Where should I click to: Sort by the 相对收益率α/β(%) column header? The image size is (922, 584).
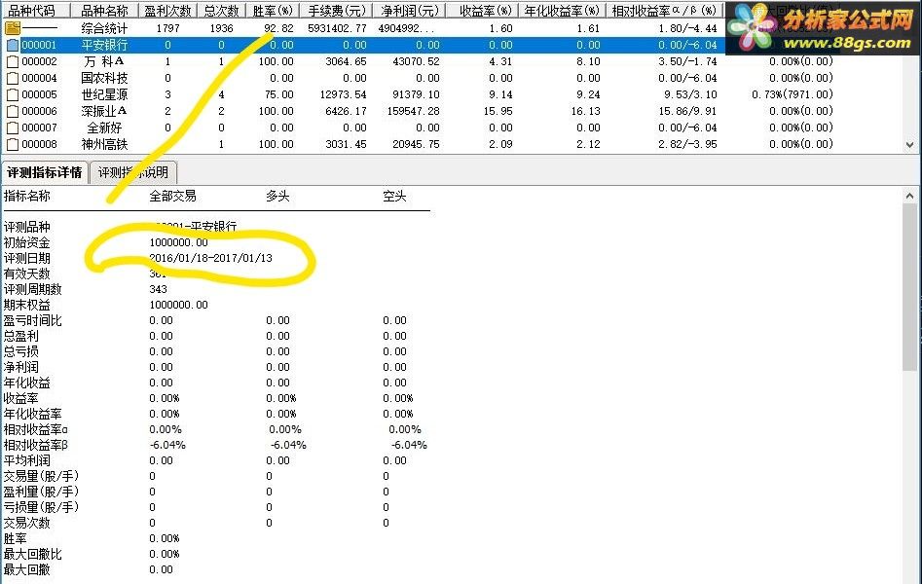coord(664,11)
